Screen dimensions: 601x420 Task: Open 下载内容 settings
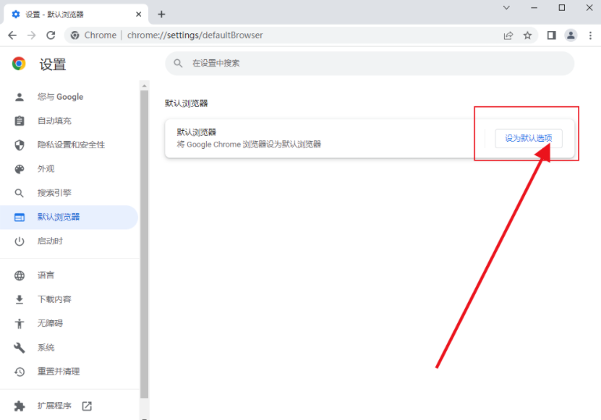[x=69, y=299]
